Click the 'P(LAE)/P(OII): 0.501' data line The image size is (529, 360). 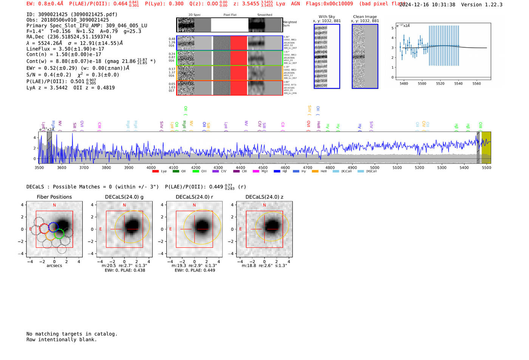(61, 81)
